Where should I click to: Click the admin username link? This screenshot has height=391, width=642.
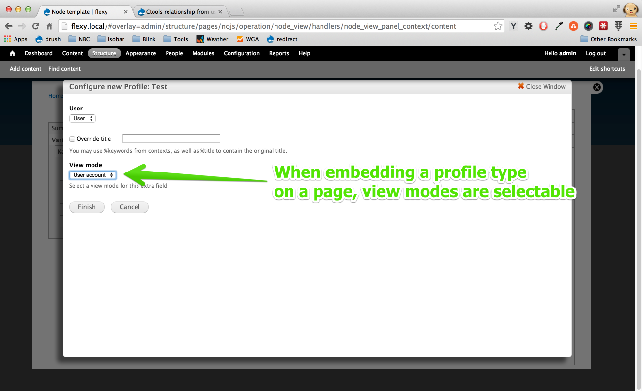click(x=567, y=53)
